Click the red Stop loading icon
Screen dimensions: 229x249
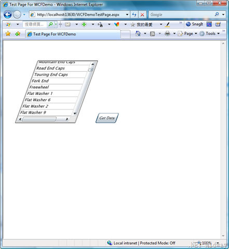pyautogui.click(x=142, y=15)
